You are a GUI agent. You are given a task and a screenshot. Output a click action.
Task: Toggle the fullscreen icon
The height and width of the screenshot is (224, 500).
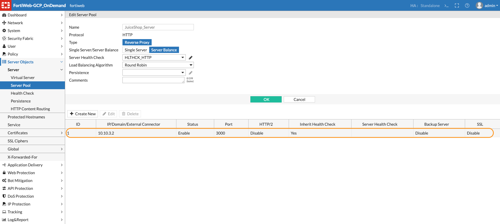(x=457, y=5)
